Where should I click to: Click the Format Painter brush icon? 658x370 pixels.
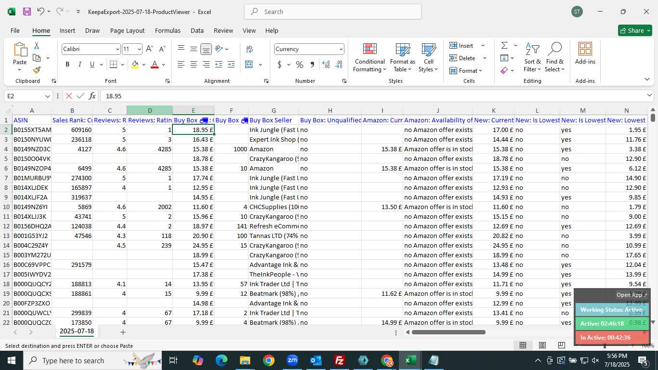pyautogui.click(x=37, y=70)
